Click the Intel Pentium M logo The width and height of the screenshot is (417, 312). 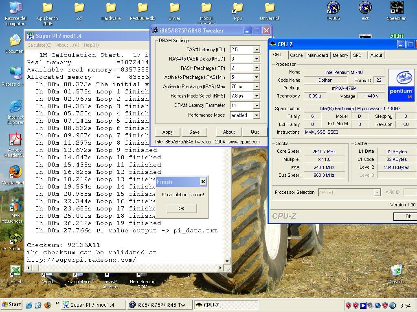click(x=401, y=85)
